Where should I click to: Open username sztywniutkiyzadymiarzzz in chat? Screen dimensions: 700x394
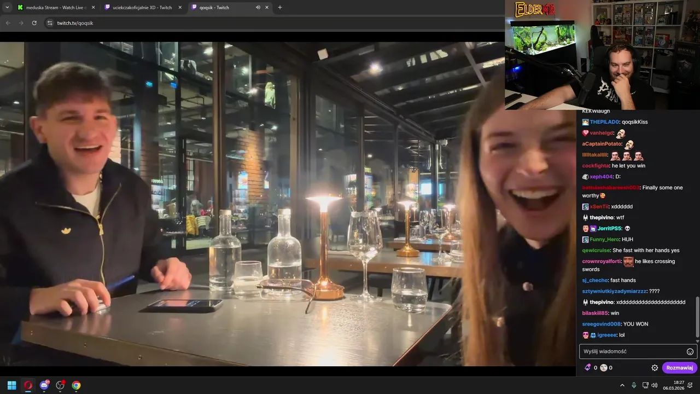(615, 292)
